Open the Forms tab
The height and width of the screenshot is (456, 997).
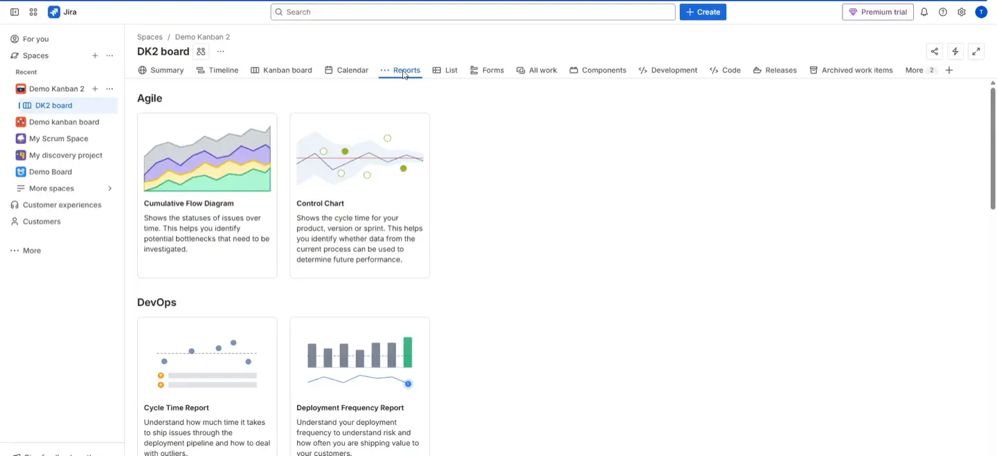click(487, 70)
